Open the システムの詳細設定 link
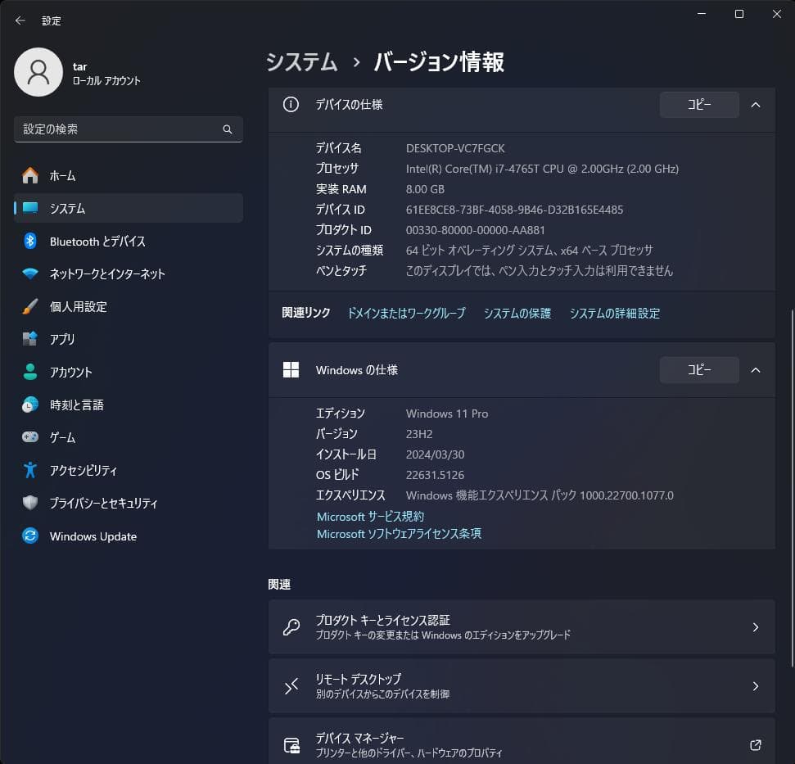This screenshot has height=764, width=795. pos(615,312)
